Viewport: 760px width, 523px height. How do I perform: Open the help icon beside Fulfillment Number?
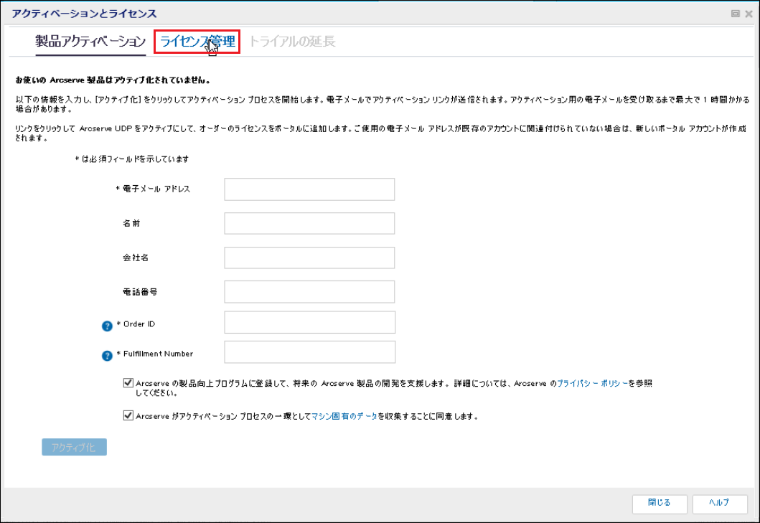107,356
